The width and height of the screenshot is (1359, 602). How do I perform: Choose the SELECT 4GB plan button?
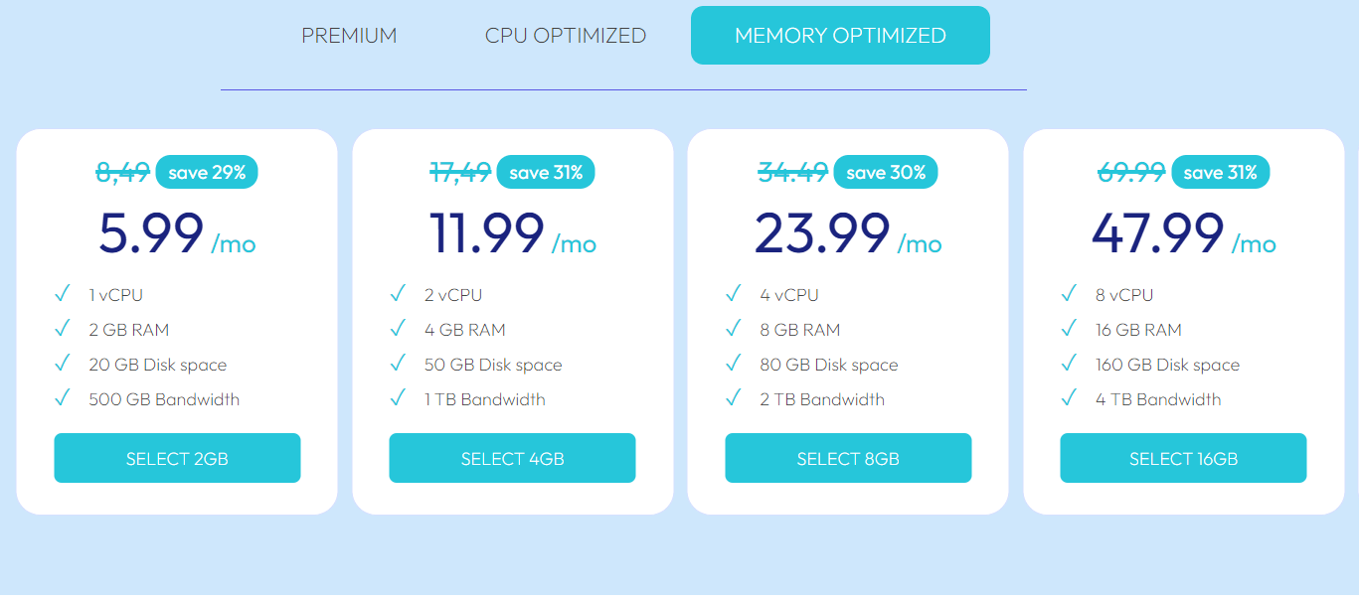(512, 458)
